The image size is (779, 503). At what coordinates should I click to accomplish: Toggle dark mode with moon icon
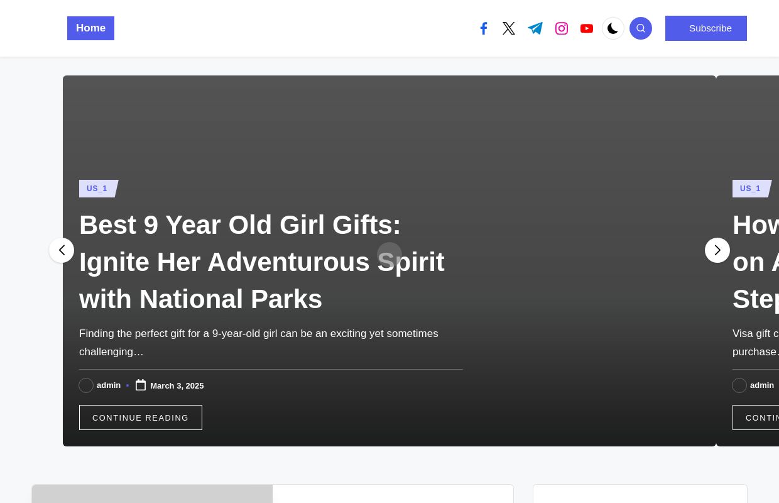click(613, 28)
